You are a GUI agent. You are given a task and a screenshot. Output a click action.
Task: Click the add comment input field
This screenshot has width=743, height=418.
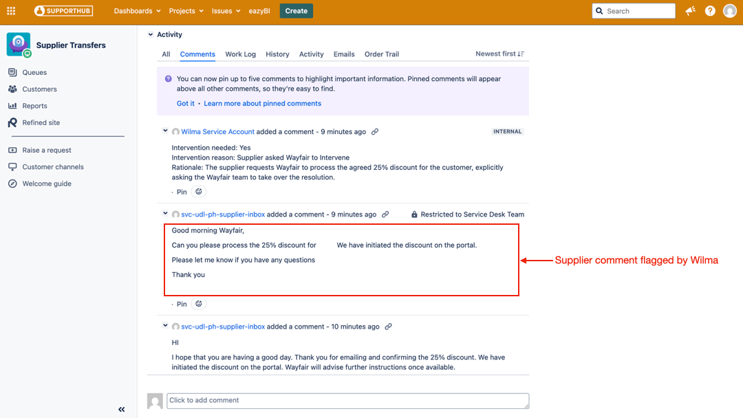coord(347,401)
